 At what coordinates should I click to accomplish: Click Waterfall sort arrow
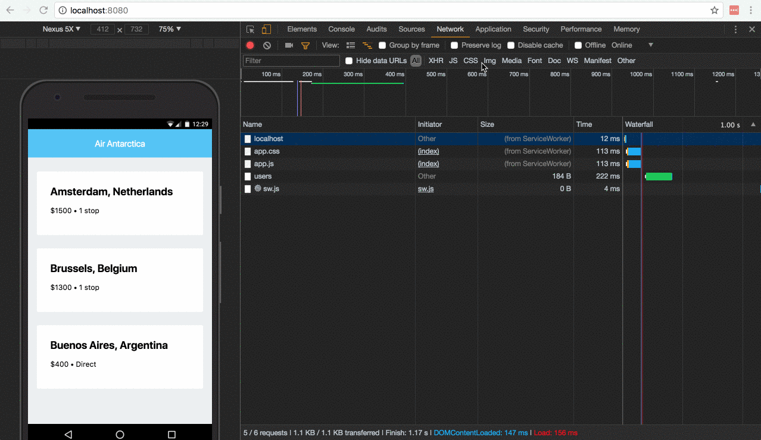click(753, 124)
